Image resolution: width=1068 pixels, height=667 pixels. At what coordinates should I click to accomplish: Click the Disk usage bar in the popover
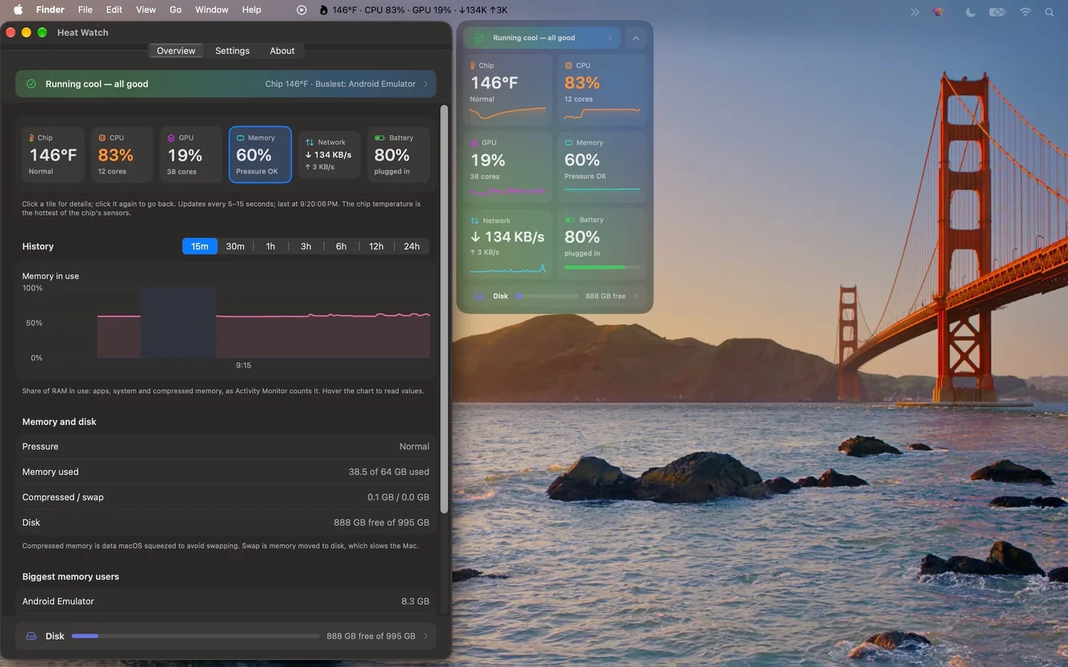547,296
